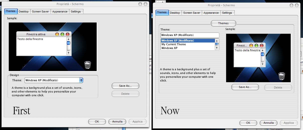Click red button of right dialog's Finest... sample window

click(262, 45)
